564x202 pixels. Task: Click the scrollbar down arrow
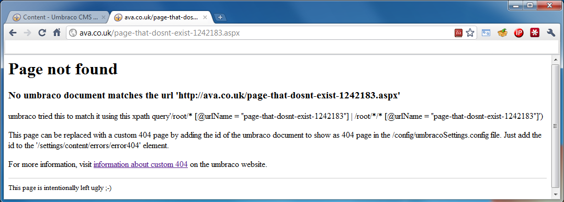(x=556, y=195)
